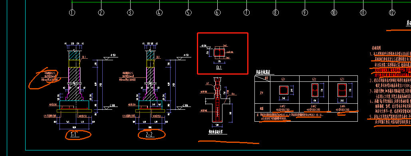
Task: Select the yellow ring beam box in section 1-1
Action: (x=74, y=64)
